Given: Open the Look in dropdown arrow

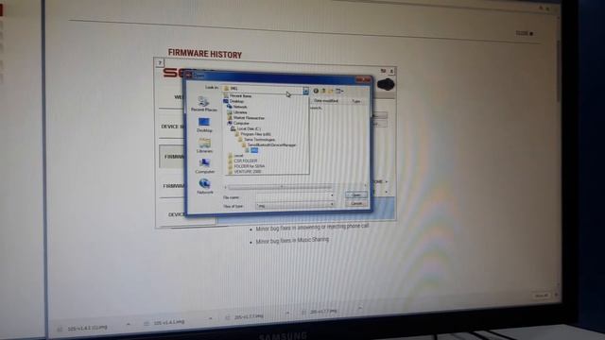Looking at the screenshot, I should pyautogui.click(x=305, y=91).
